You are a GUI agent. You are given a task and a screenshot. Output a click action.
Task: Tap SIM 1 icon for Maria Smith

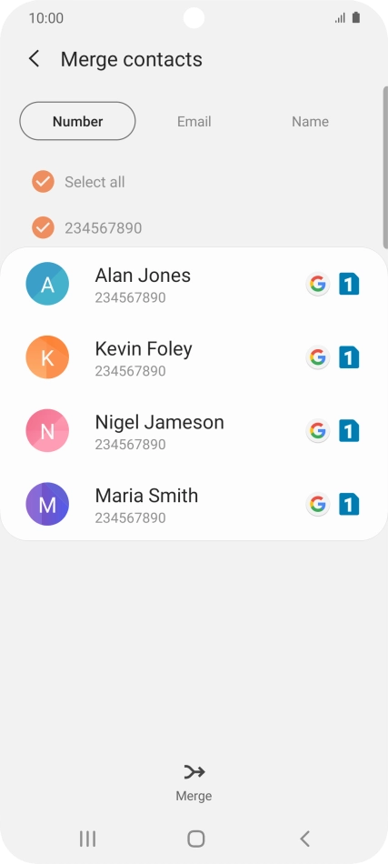tap(349, 504)
